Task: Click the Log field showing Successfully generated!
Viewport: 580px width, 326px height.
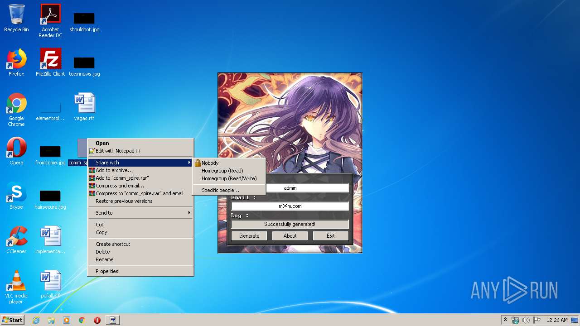Action: 290,224
